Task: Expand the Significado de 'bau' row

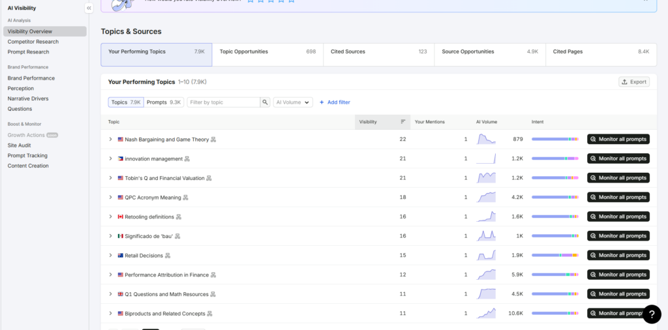Action: click(x=110, y=236)
